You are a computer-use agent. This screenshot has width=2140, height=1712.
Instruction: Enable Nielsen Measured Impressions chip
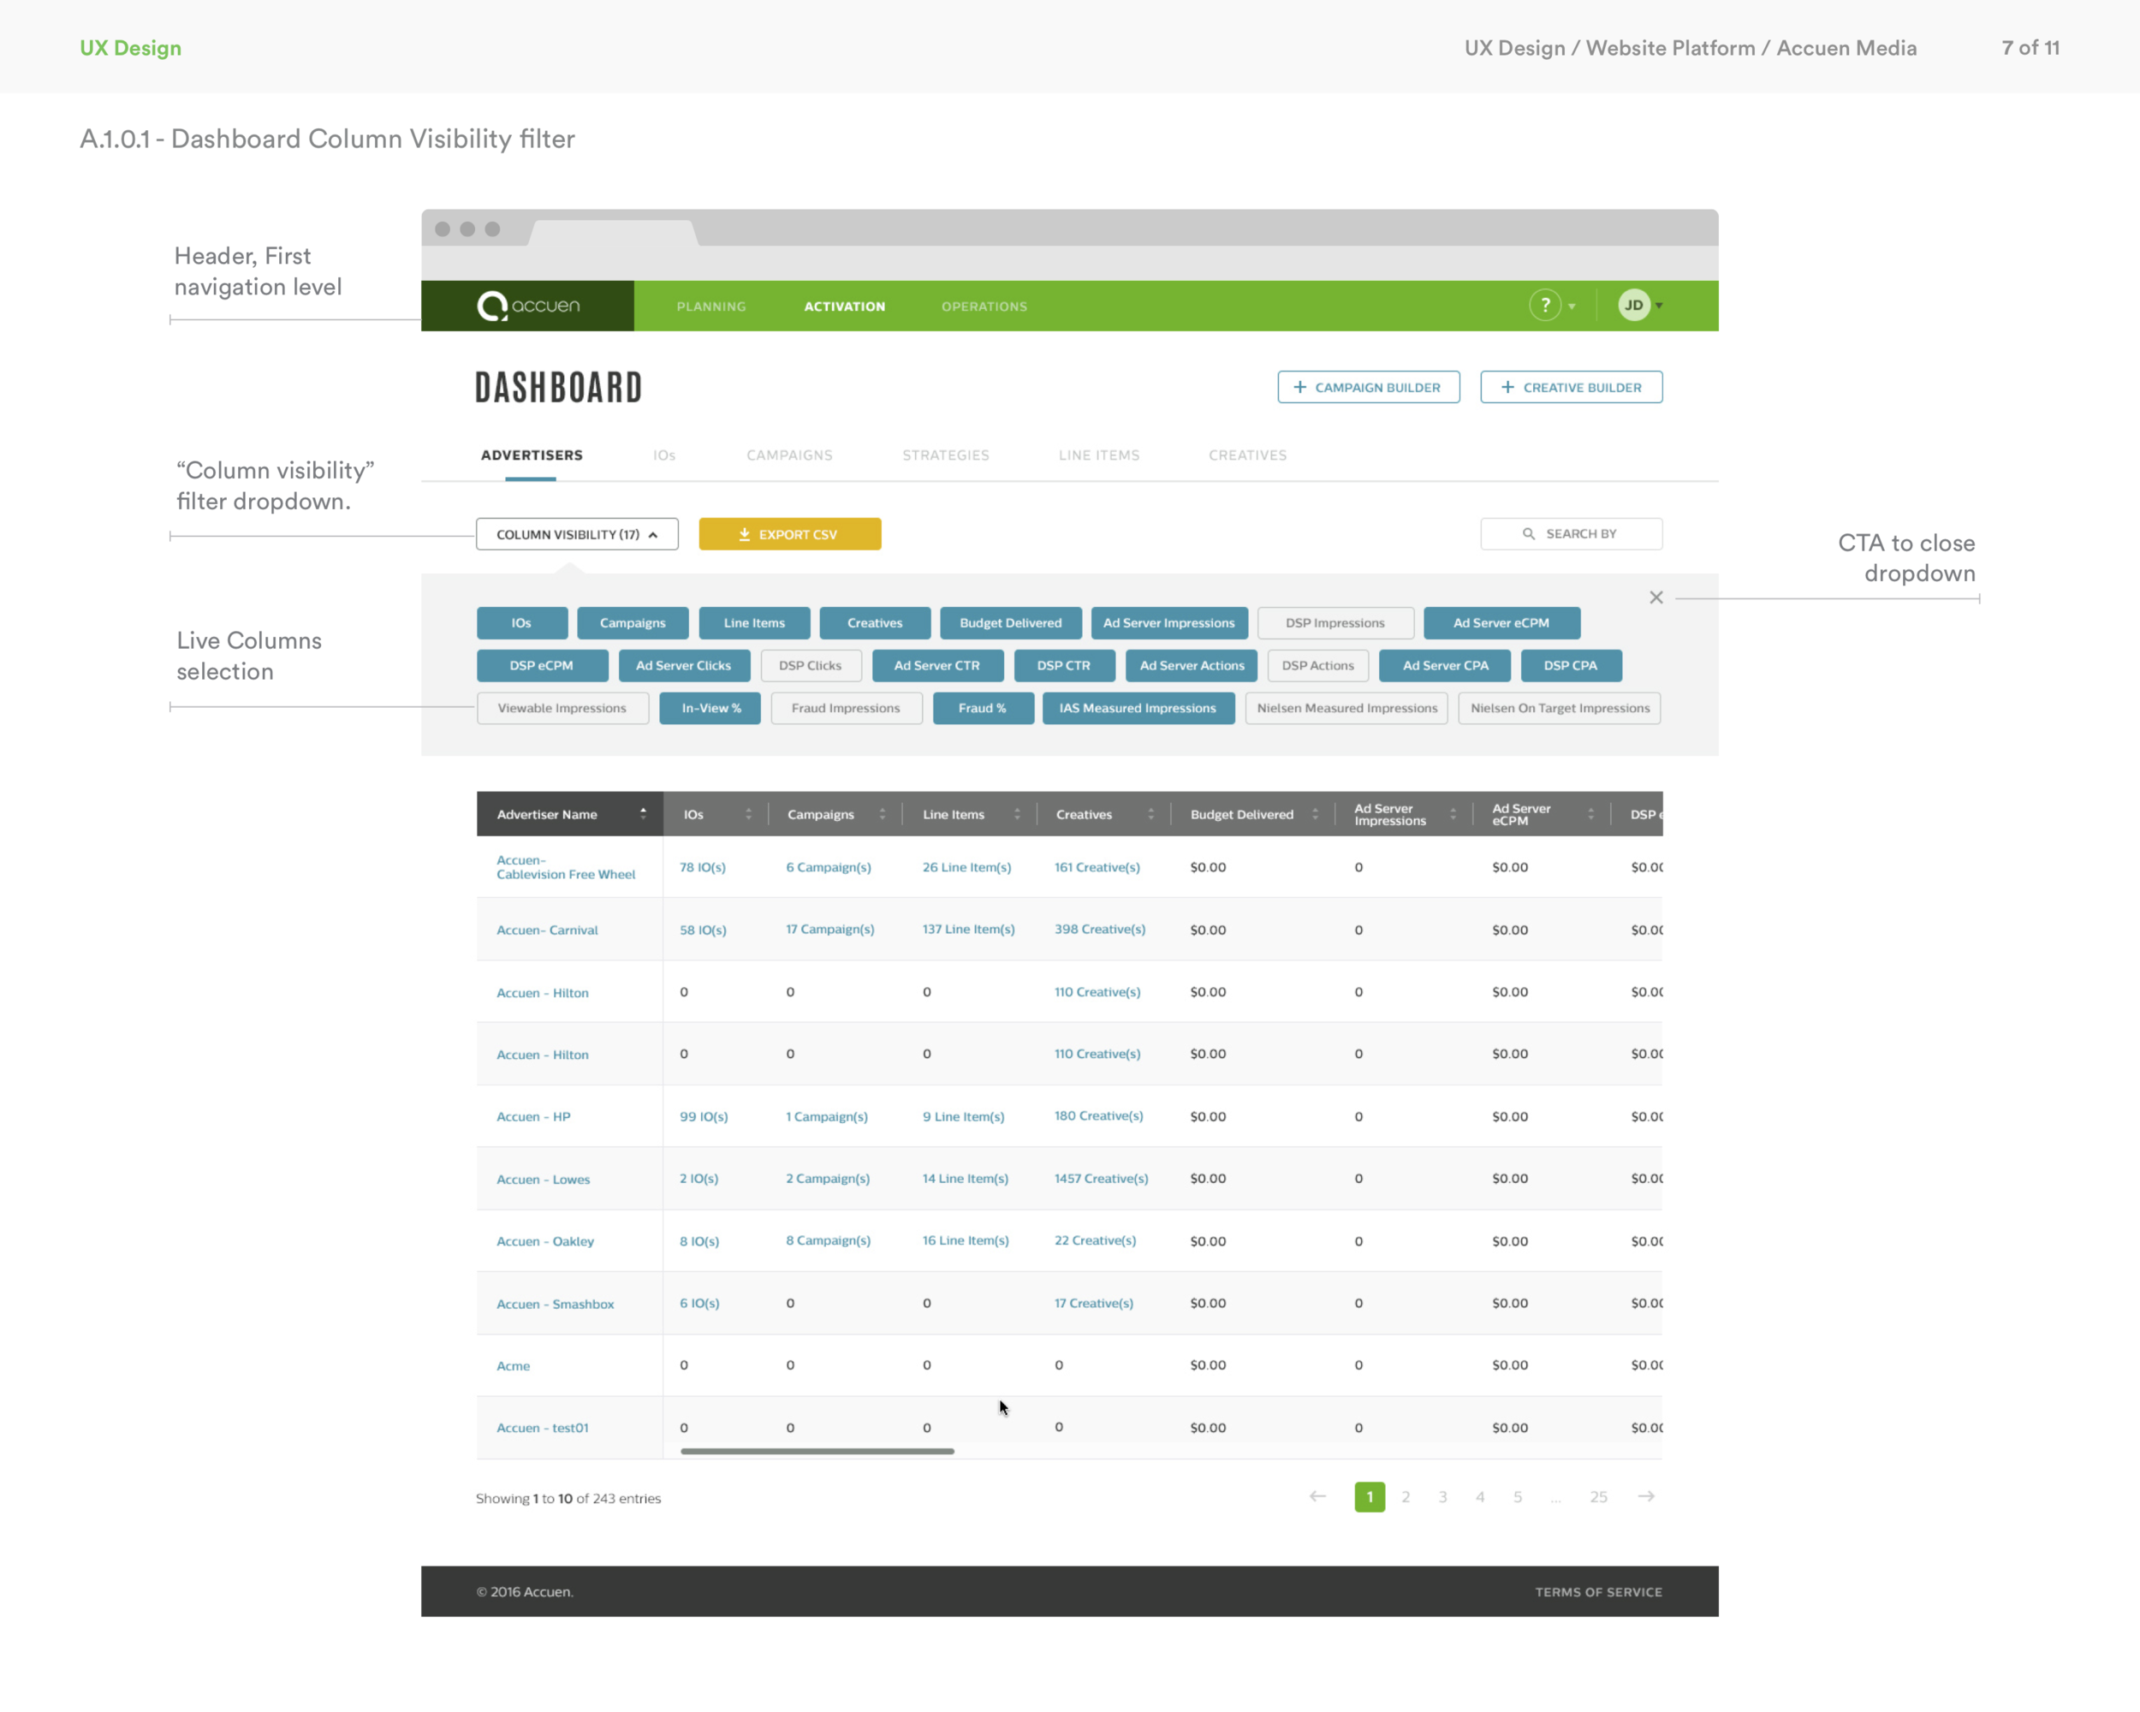(1346, 709)
